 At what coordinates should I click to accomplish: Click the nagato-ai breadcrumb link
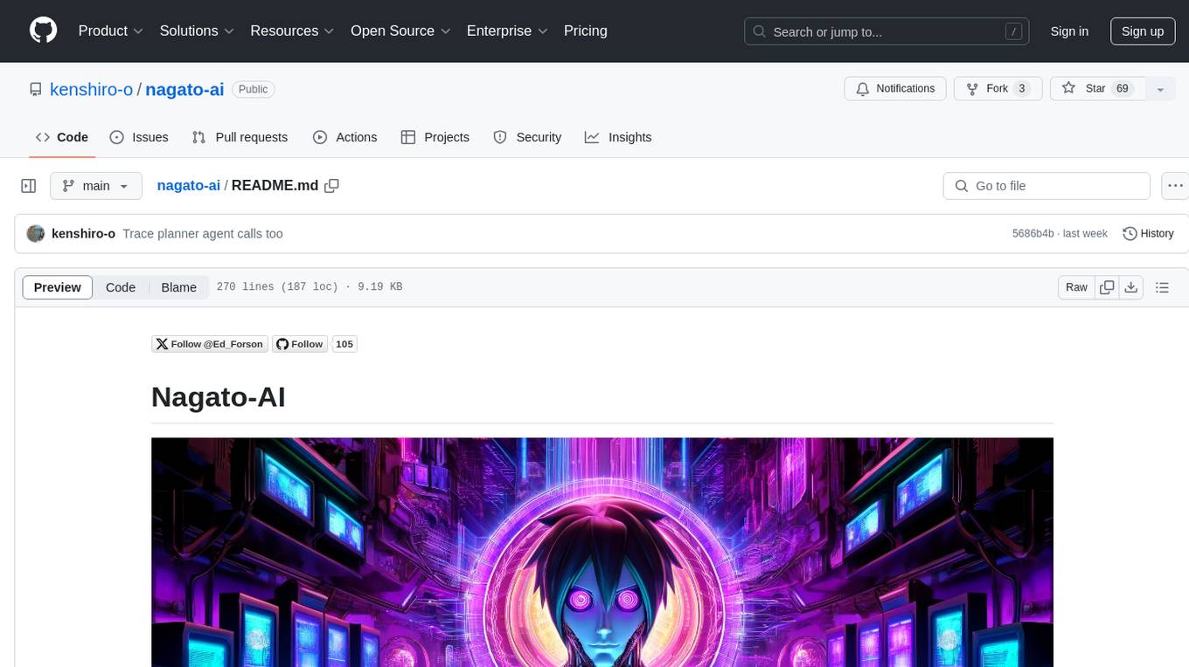[x=189, y=186]
